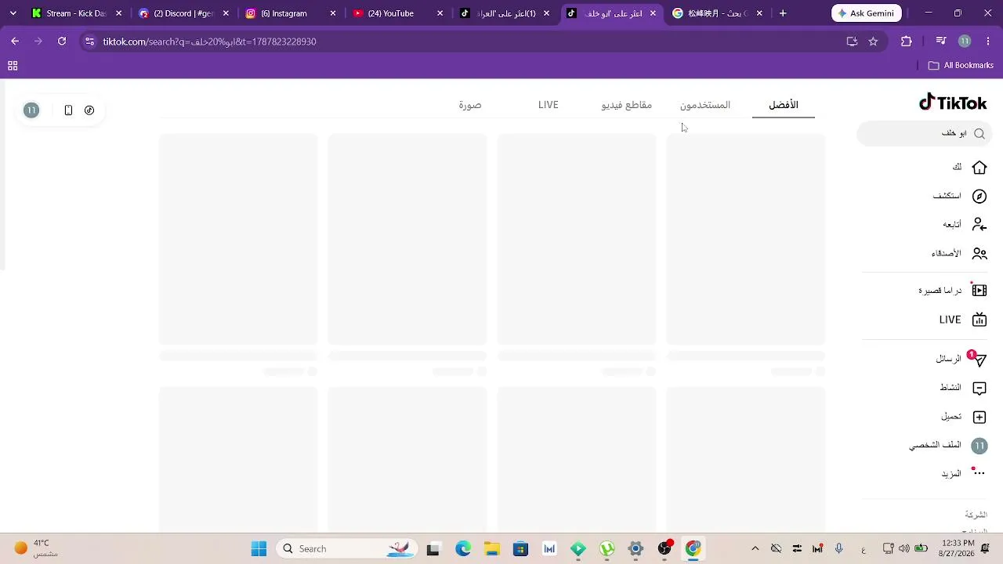Open Microsoft Edge from taskbar

point(463,548)
